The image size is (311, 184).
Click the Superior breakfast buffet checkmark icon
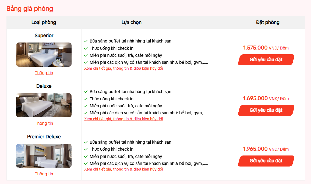coord(86,41)
